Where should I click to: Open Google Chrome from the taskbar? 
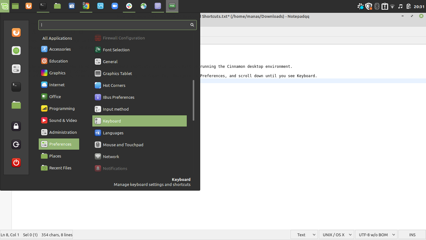pyautogui.click(x=86, y=6)
